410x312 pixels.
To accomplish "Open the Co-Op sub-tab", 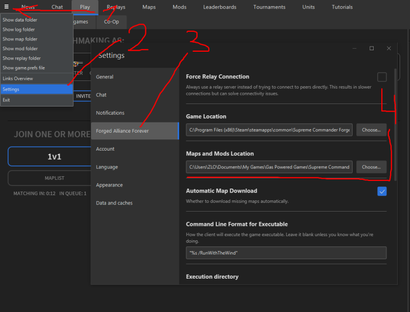I will [x=112, y=22].
